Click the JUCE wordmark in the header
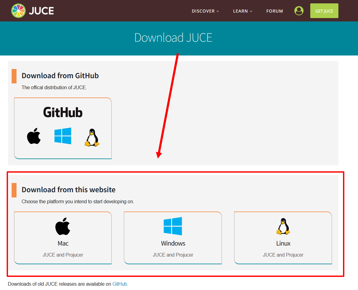The width and height of the screenshot is (358, 290). click(41, 11)
